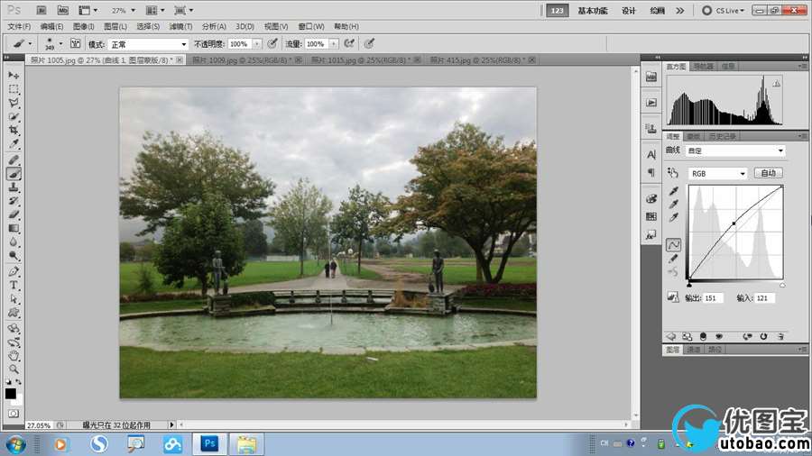Delete the adjustment layer using trash icon
Image resolution: width=812 pixels, height=456 pixels.
tap(780, 336)
